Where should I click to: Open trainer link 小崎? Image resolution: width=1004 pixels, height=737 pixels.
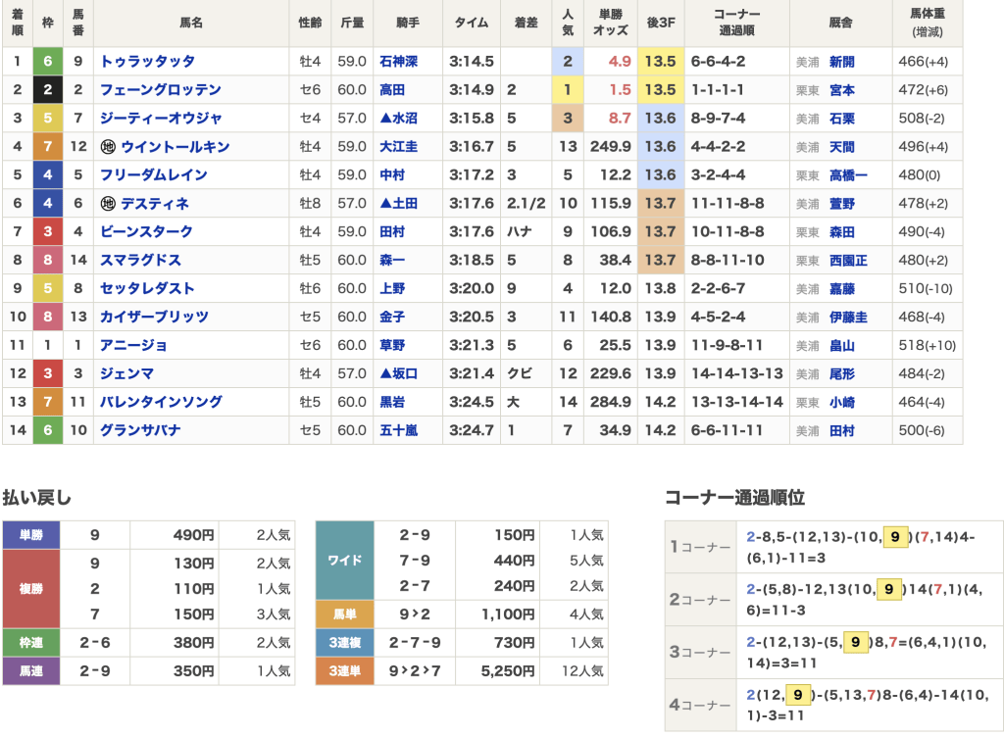pos(842,403)
